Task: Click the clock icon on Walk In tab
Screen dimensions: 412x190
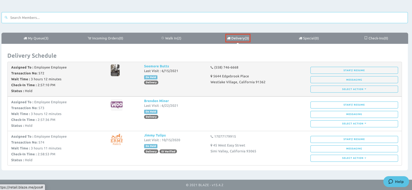Action: (x=162, y=38)
